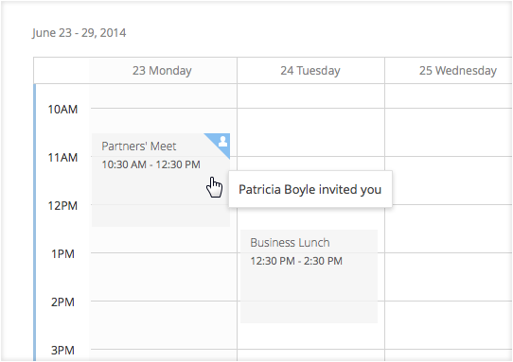Click the 1PM time label
Image resolution: width=513 pixels, height=362 pixels.
click(x=62, y=254)
